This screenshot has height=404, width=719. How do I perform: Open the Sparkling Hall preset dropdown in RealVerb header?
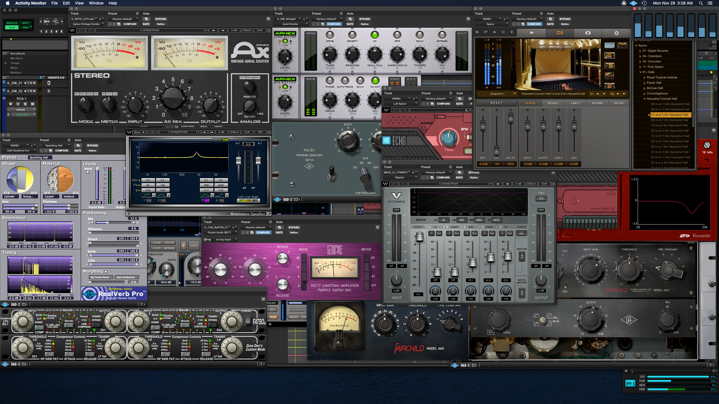coord(55,146)
